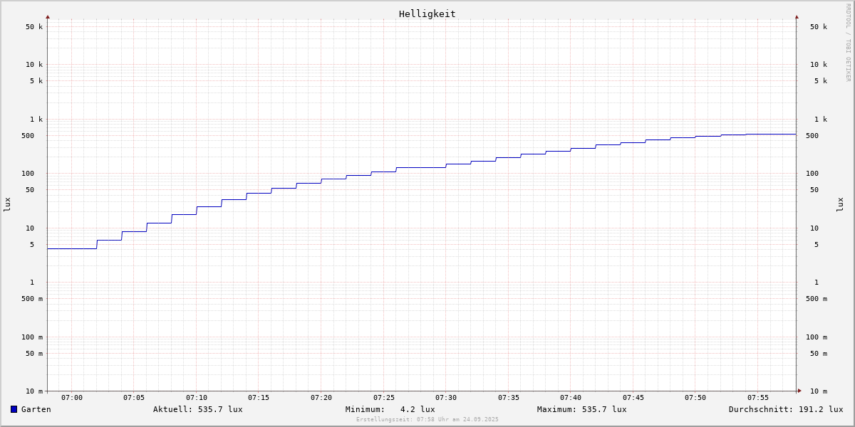
Task: Click the 07:30 time axis label
Action: tap(446, 398)
